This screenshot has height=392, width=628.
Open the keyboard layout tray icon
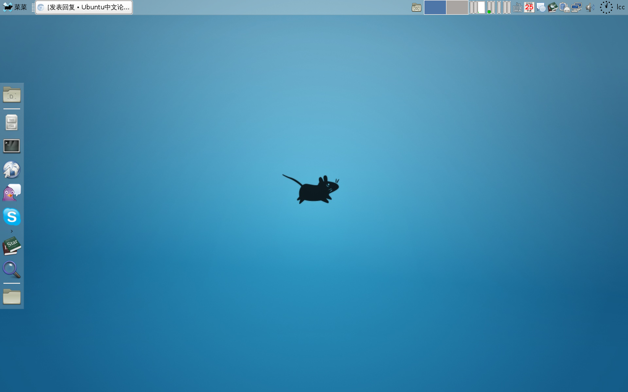pyautogui.click(x=517, y=7)
